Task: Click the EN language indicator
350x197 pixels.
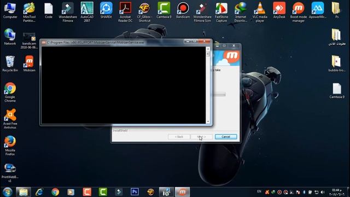Action: point(259,192)
